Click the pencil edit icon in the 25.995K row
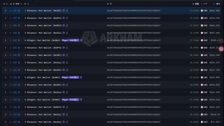224x126 pixels. pyautogui.click(x=67, y=48)
